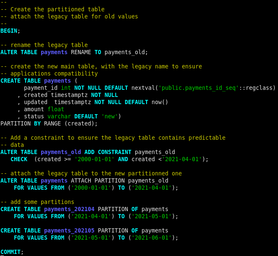This screenshot has height=256, width=278.
Task: Click 'payments' after payments_202105 PARTITION OF
Action: click(x=155, y=231)
